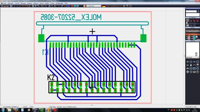Viewport: 200px width, 112px height.
Task: Open the model filter dropdown under preview
Action: tap(192, 57)
